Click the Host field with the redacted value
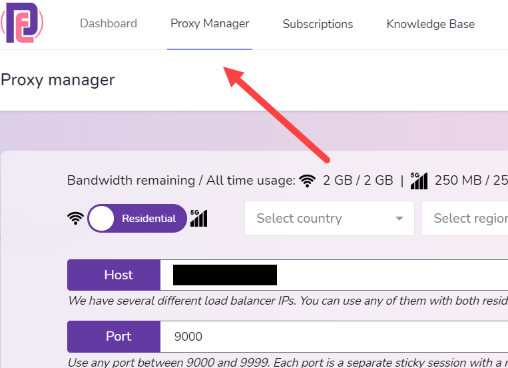 (x=334, y=275)
